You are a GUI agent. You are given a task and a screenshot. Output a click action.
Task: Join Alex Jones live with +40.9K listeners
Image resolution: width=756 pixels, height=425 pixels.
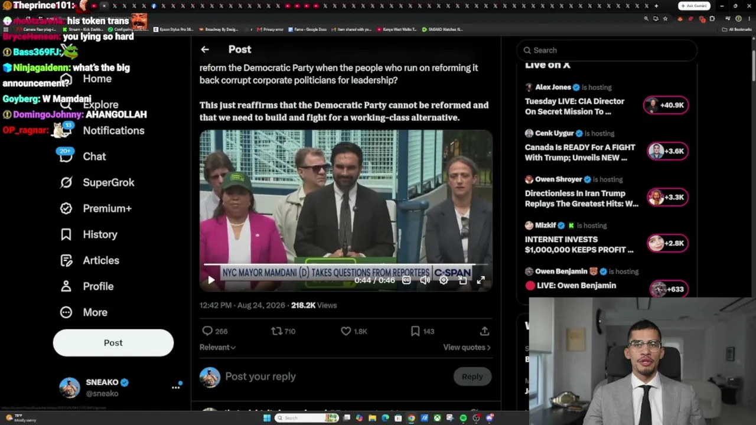[666, 105]
